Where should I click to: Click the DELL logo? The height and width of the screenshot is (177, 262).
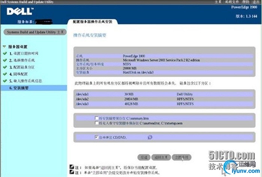(x=20, y=12)
